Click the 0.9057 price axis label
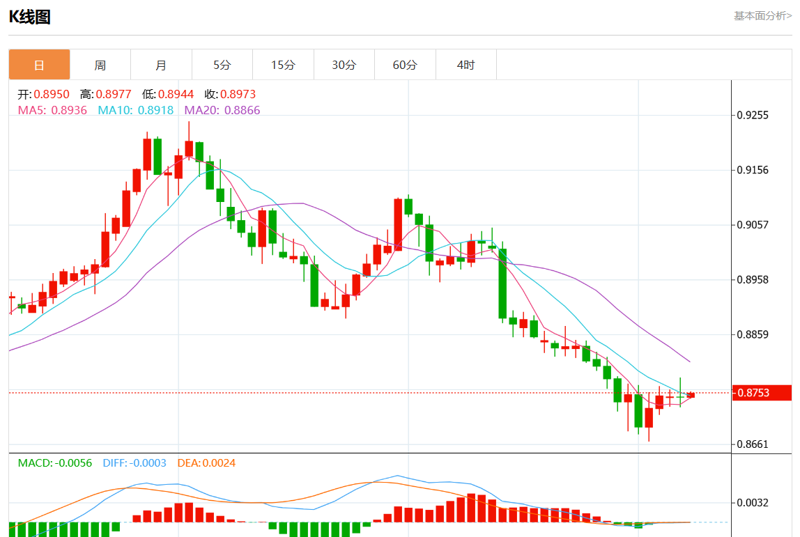800x537 pixels. point(753,225)
